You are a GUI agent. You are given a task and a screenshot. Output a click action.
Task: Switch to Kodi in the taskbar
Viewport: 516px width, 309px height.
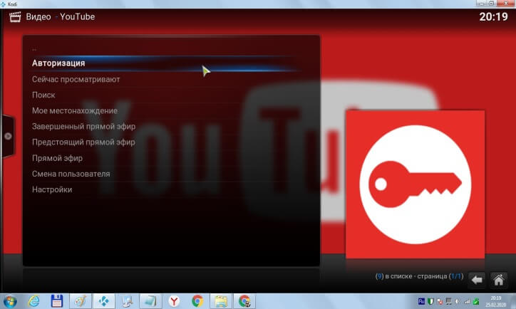coord(103,301)
